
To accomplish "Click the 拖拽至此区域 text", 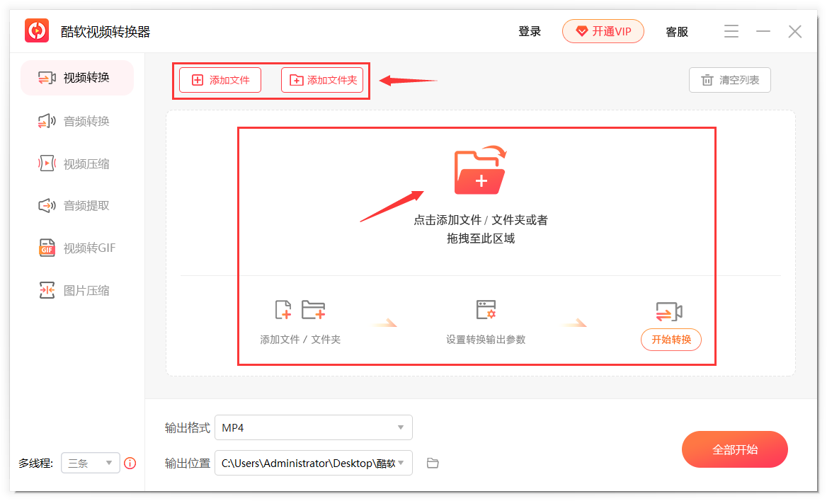I will (x=481, y=238).
